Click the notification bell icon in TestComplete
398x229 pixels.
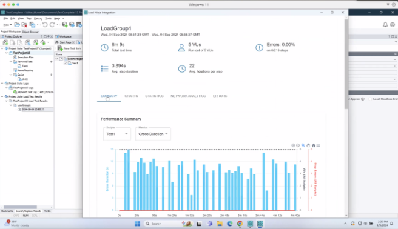[x=385, y=25]
